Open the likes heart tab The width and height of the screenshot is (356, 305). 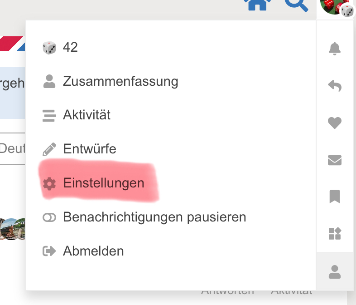[x=335, y=123]
